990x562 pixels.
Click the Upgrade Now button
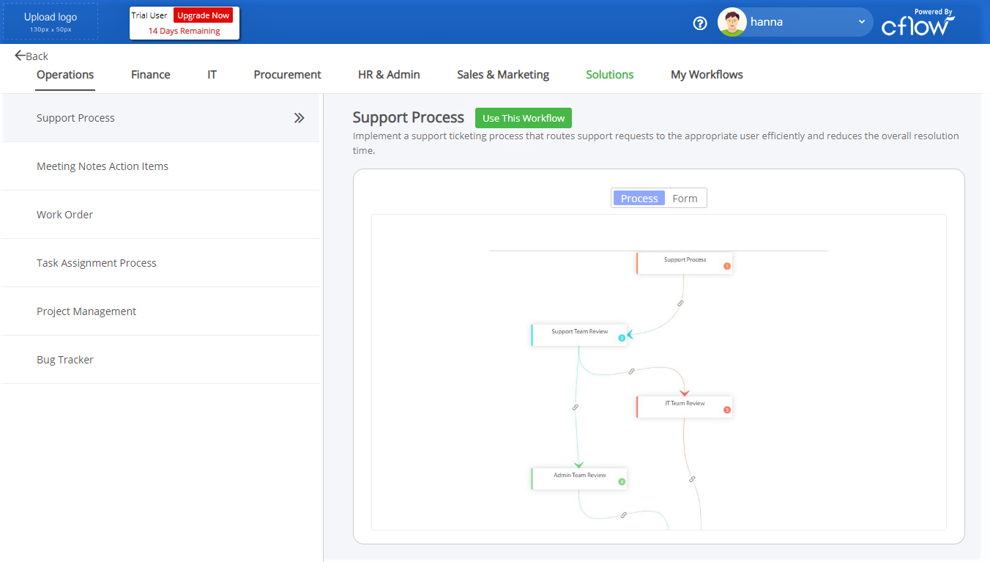point(203,15)
